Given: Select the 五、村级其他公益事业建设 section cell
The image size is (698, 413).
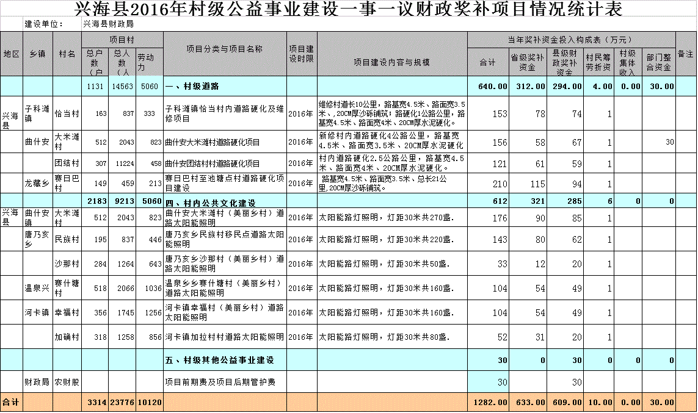Looking at the screenshot, I should (x=225, y=360).
